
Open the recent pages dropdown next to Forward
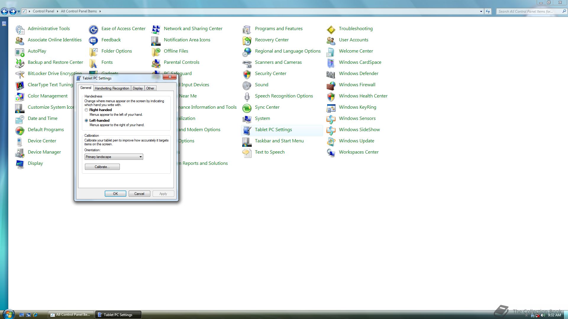(x=19, y=12)
